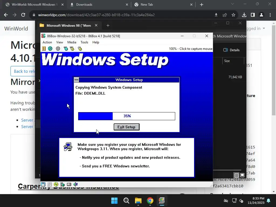This screenshot has height=207, width=276.
Task: Reload the Chrome page
Action: (x=23, y=15)
